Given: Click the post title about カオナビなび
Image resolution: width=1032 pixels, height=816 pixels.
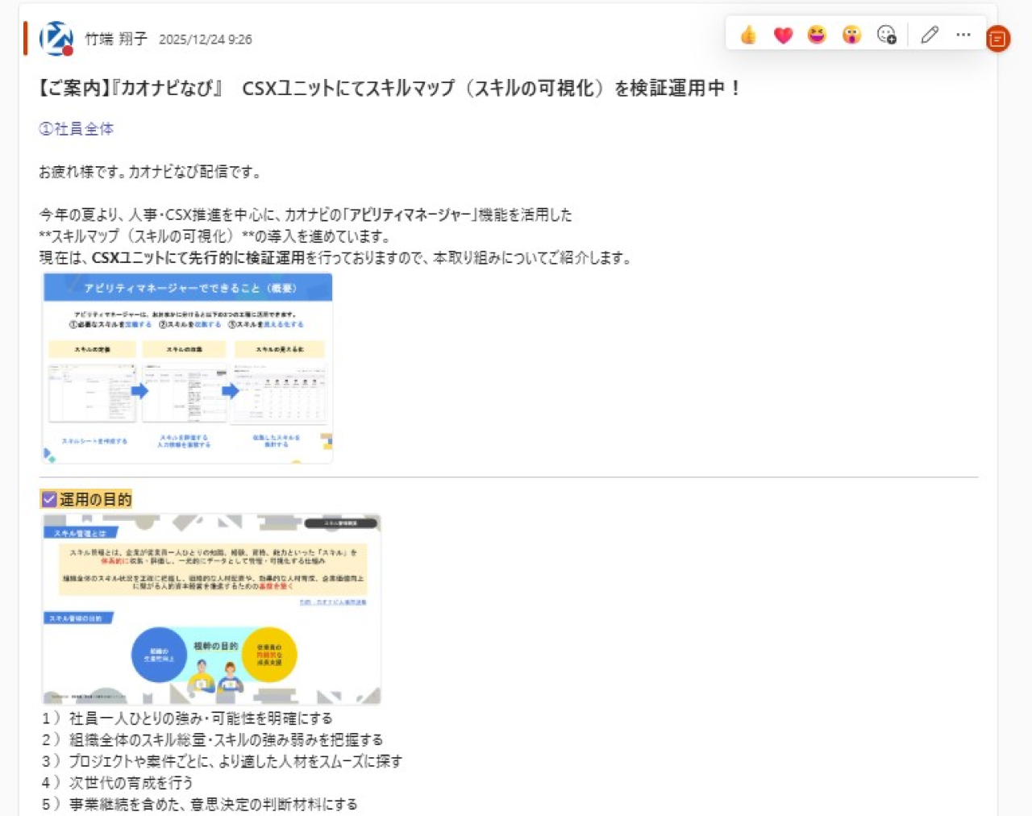Looking at the screenshot, I should coord(389,88).
